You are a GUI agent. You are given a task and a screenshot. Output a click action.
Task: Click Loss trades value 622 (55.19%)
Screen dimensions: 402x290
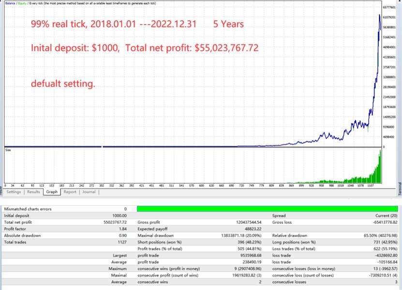386,249
